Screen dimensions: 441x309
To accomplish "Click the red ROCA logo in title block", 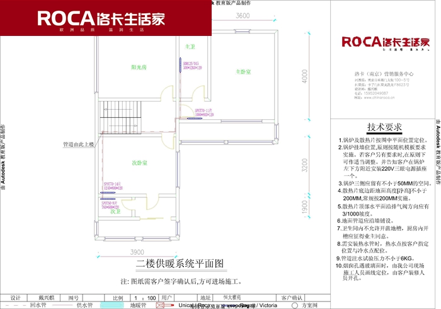I will click(x=385, y=42).
